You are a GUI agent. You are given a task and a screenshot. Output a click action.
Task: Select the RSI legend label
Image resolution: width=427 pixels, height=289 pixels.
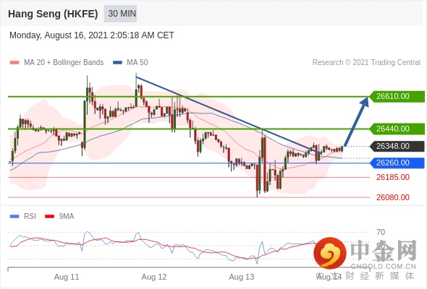30,217
